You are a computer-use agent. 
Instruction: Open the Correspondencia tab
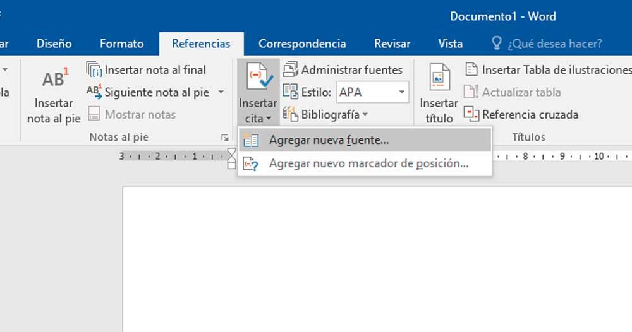[x=302, y=44]
